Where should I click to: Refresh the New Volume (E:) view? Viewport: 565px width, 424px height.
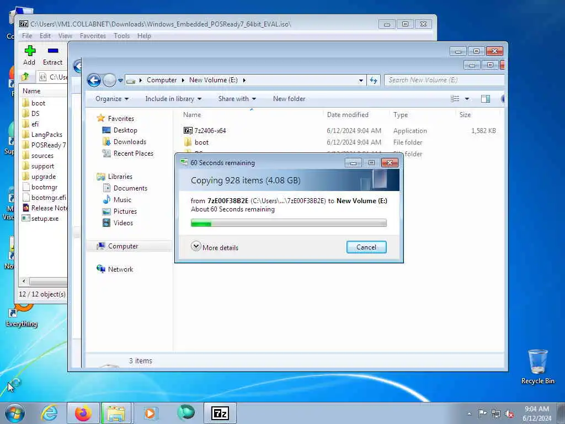(374, 80)
